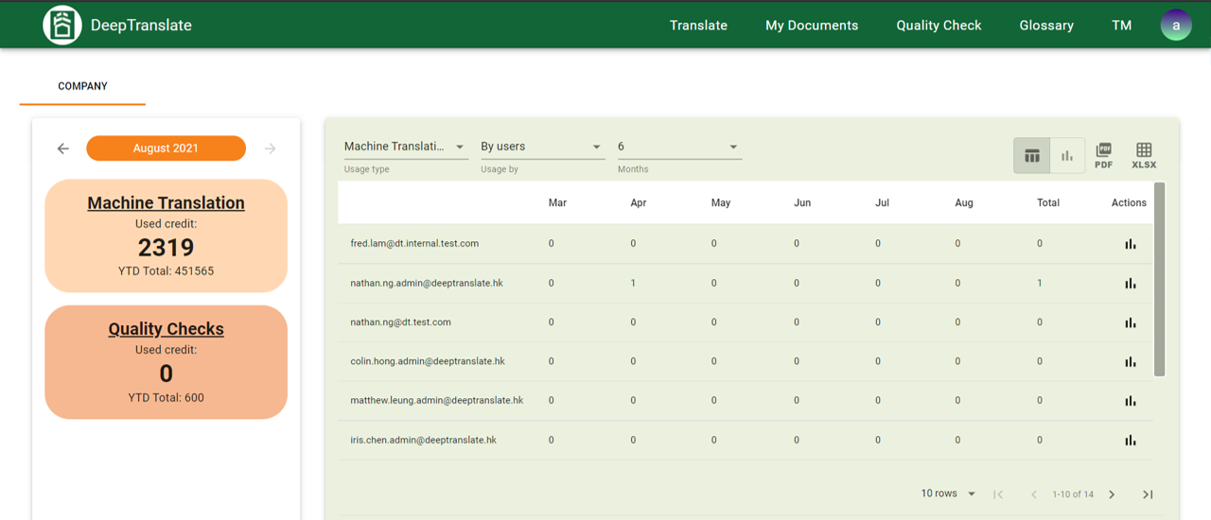
Task: Export usage report as PDF
Action: [x=1104, y=156]
